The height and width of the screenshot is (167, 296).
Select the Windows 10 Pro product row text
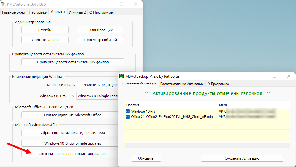[x=143, y=111]
